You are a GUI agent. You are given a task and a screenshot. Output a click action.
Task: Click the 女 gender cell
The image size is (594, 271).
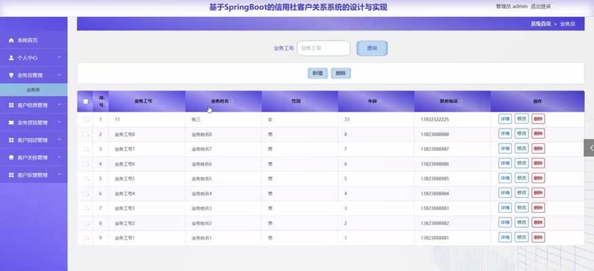(x=270, y=120)
